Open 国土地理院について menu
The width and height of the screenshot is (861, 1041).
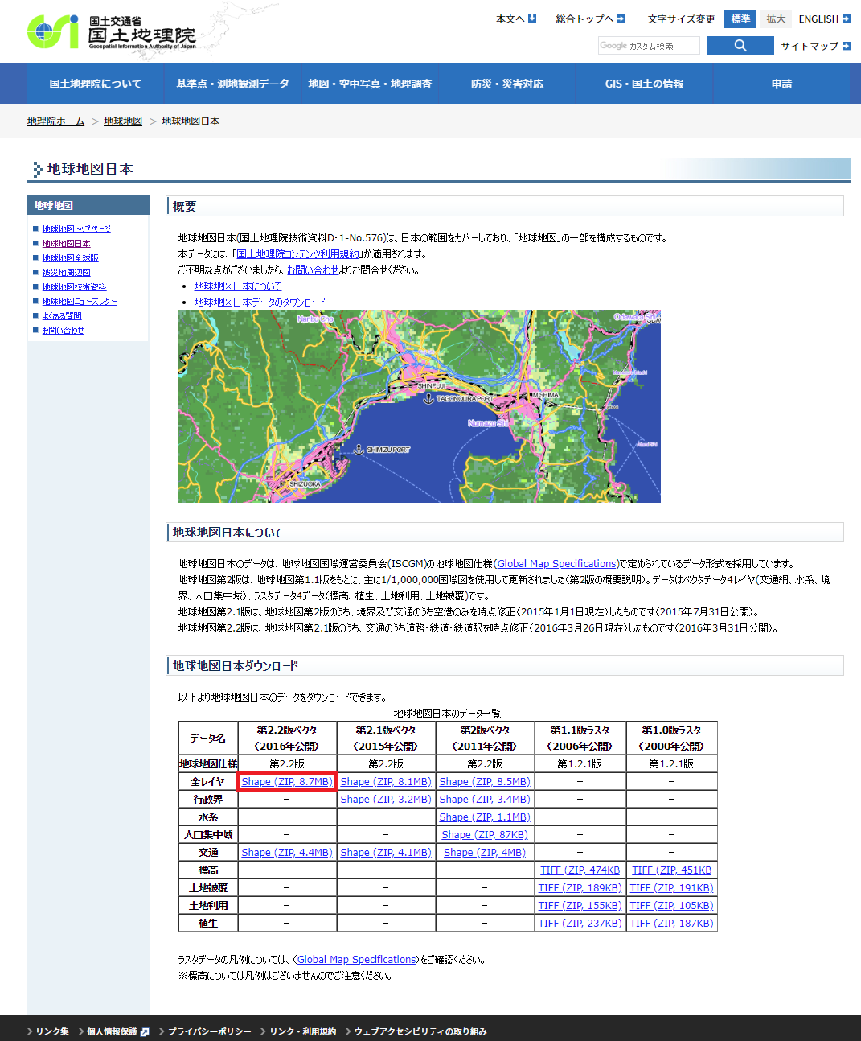point(95,84)
